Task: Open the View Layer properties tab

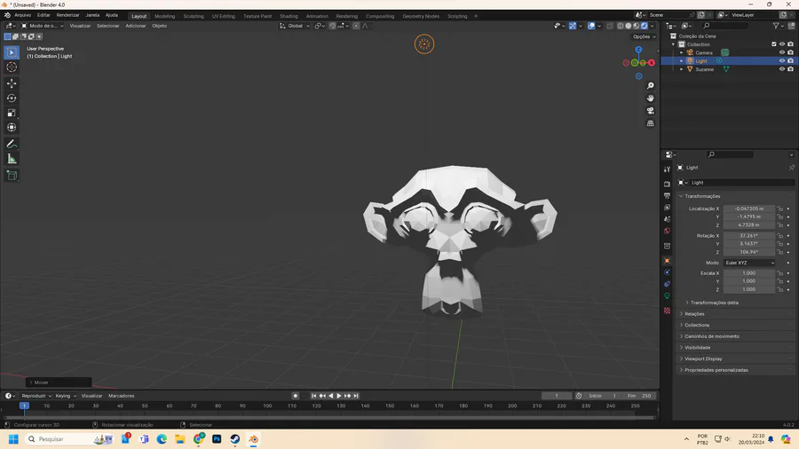Action: [x=667, y=207]
